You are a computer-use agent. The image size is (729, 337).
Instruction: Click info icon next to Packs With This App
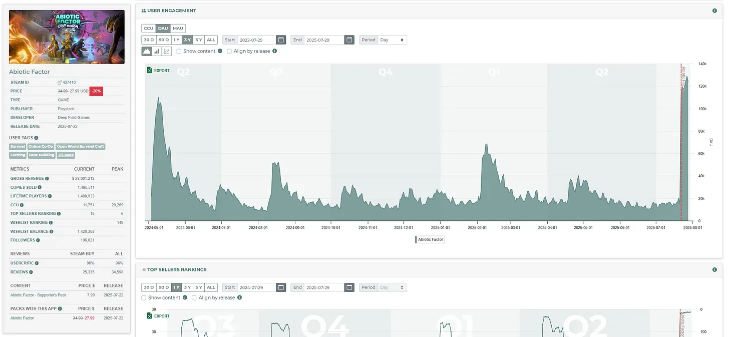tap(60, 309)
